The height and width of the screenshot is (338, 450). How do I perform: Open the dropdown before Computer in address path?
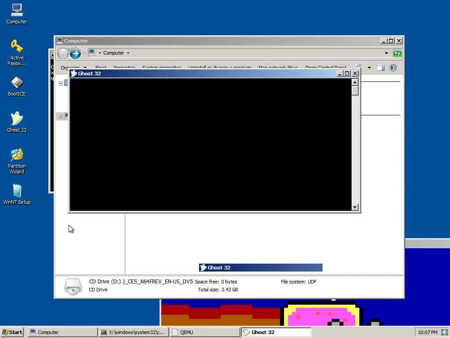[100, 53]
